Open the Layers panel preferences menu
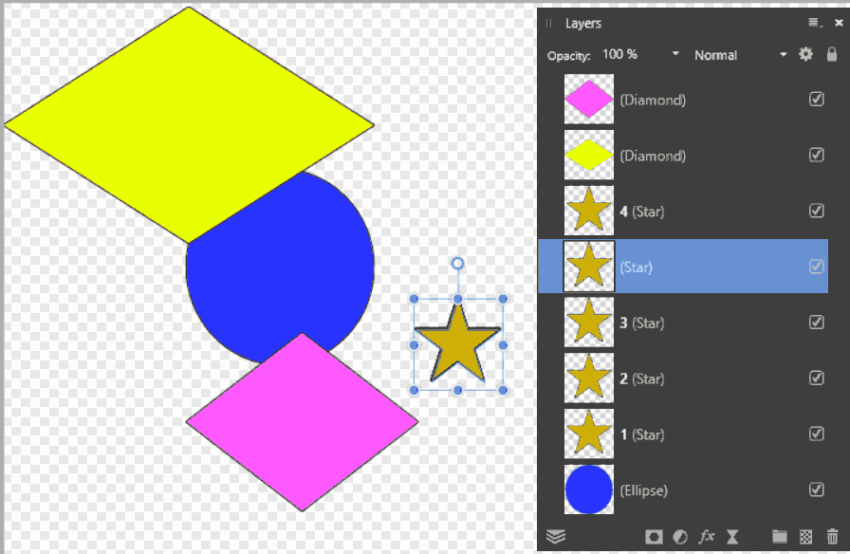The width and height of the screenshot is (850, 554). pos(815,23)
